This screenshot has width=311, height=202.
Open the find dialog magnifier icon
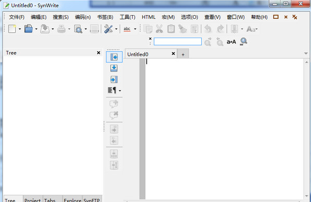point(244,42)
